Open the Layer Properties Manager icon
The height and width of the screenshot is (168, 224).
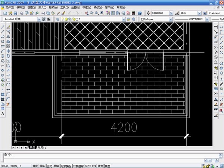(57, 19)
